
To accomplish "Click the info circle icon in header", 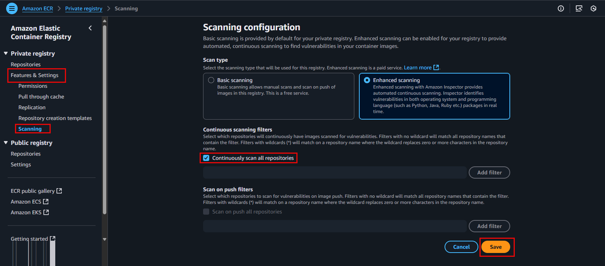I will [x=561, y=8].
